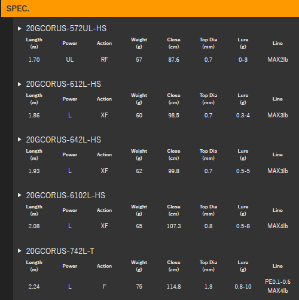Click the 2.24 length value

pyautogui.click(x=34, y=287)
